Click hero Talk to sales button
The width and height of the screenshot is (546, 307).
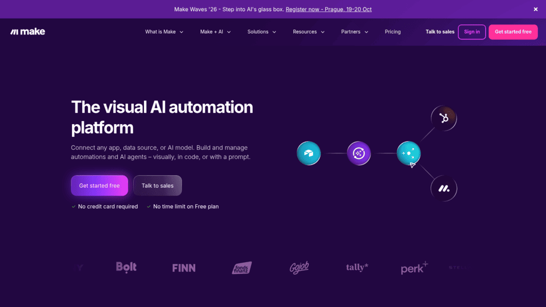(x=157, y=185)
